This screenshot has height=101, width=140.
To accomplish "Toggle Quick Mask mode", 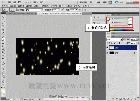I will pyautogui.click(x=3, y=95).
